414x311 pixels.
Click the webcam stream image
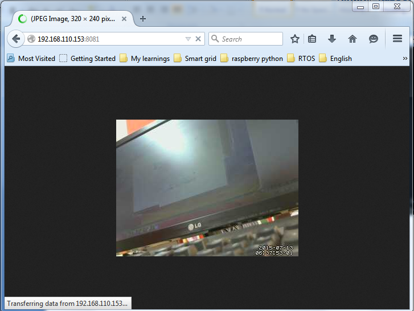coord(207,188)
